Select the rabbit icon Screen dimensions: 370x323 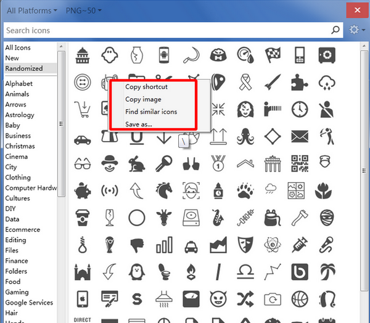[x=137, y=163]
